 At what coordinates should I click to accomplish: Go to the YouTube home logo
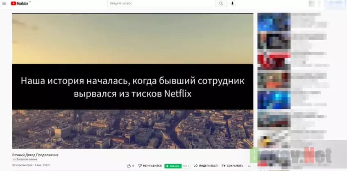20,3
